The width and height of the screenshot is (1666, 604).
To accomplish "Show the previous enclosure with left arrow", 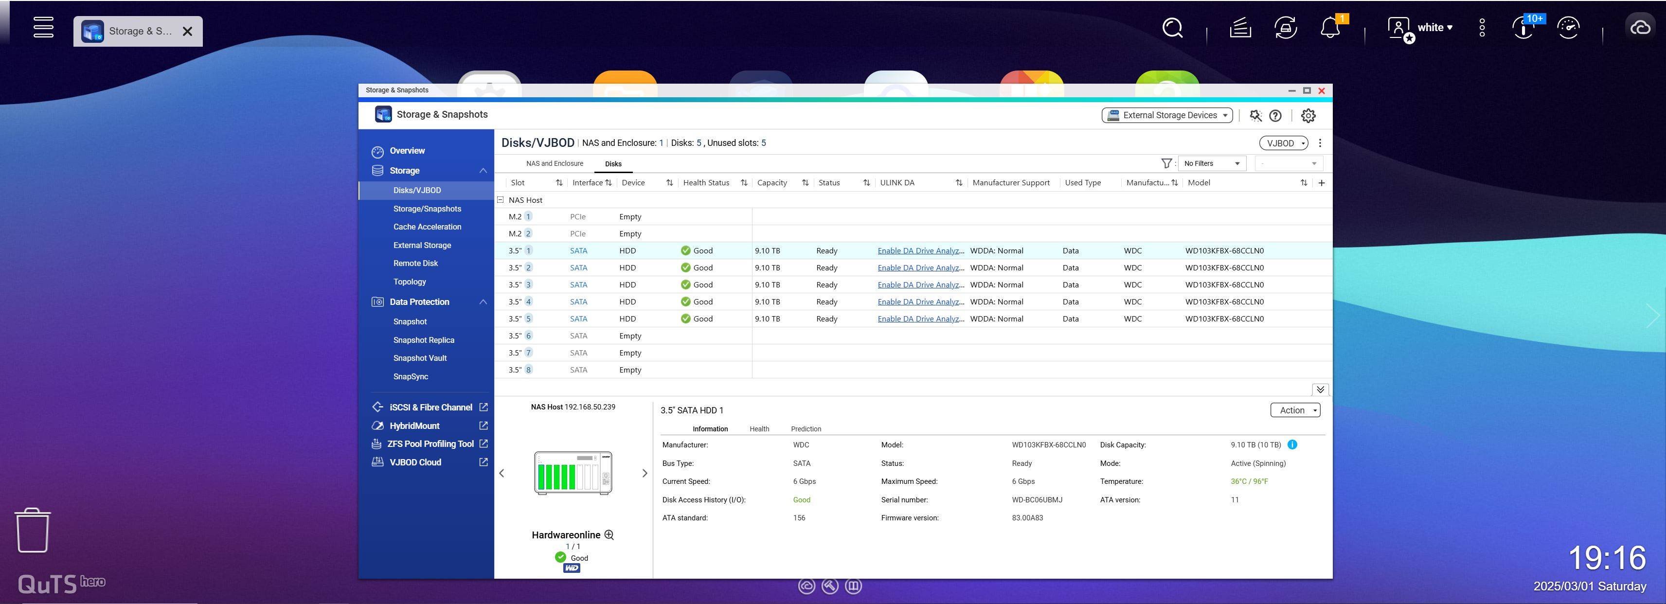I will [502, 473].
